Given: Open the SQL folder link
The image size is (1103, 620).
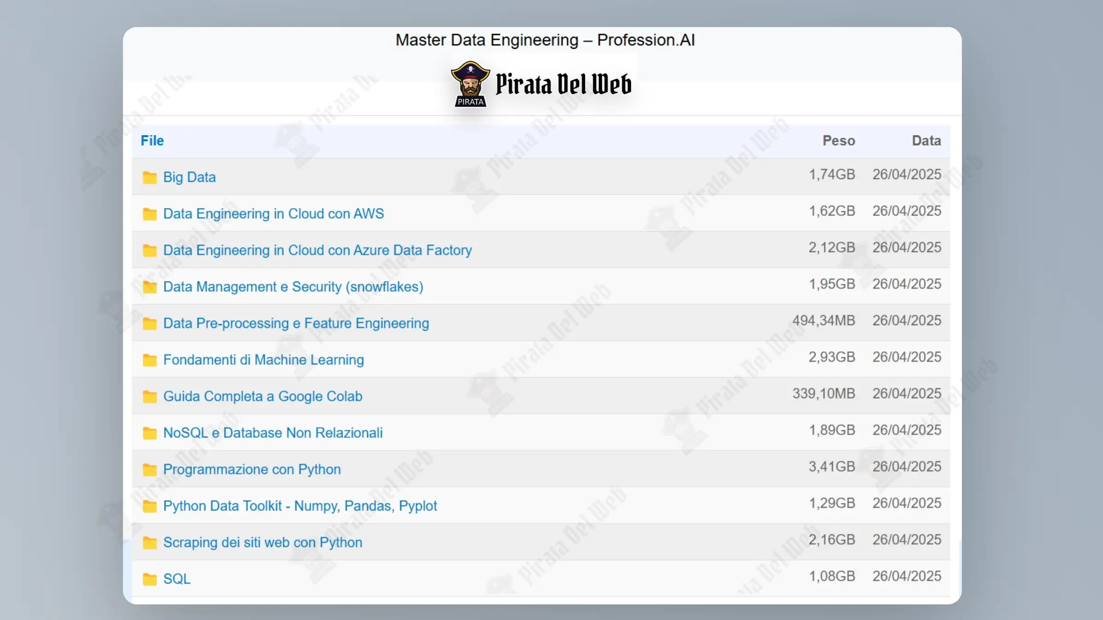Looking at the screenshot, I should (177, 579).
